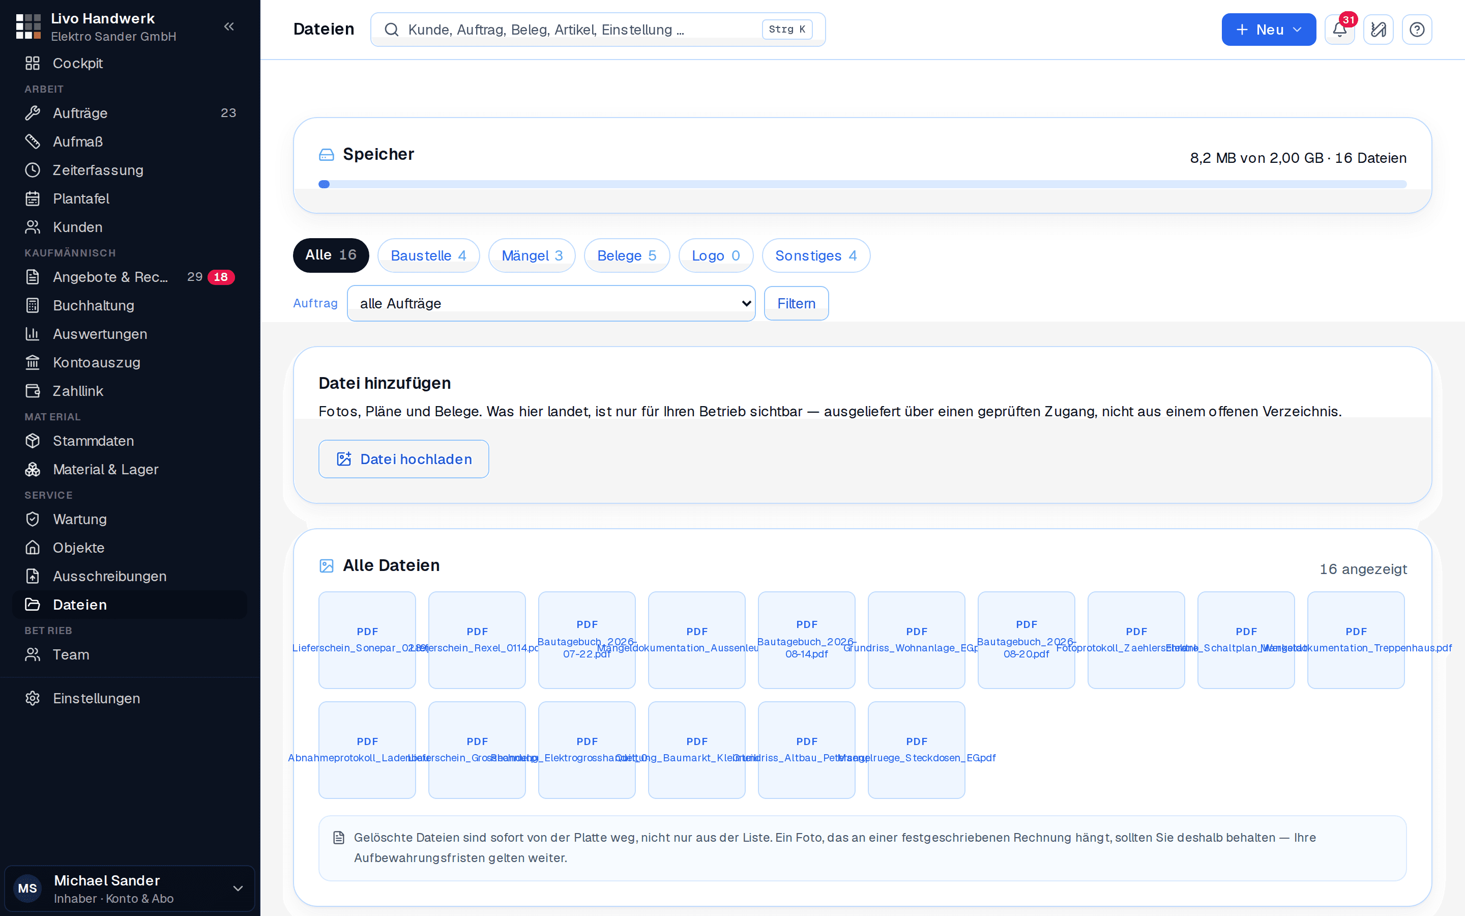Open Abnahmeprotokoll_Laden PDF thumbnail
This screenshot has height=916, width=1465.
pyautogui.click(x=367, y=750)
